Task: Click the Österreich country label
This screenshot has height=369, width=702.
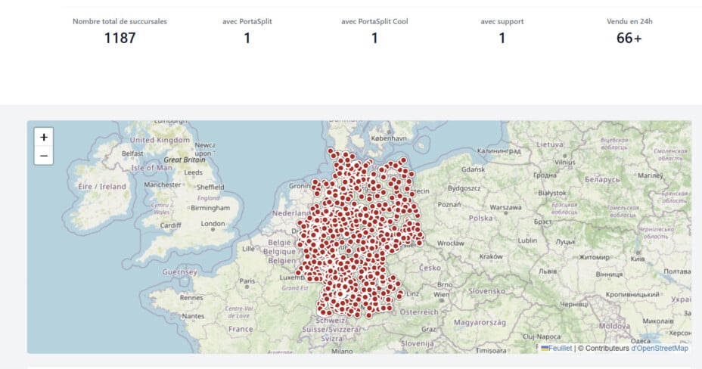Action: point(419,312)
